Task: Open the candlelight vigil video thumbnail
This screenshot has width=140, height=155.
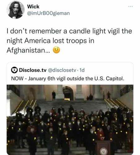Action: tap(70, 120)
